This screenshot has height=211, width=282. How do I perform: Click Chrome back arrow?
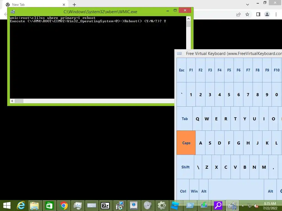point(6,14)
